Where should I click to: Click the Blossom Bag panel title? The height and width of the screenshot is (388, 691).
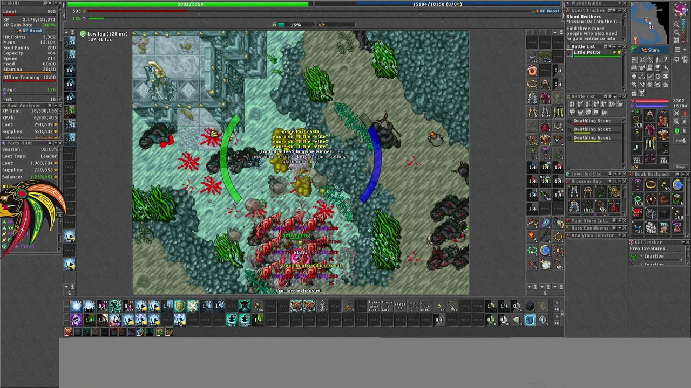(586, 181)
